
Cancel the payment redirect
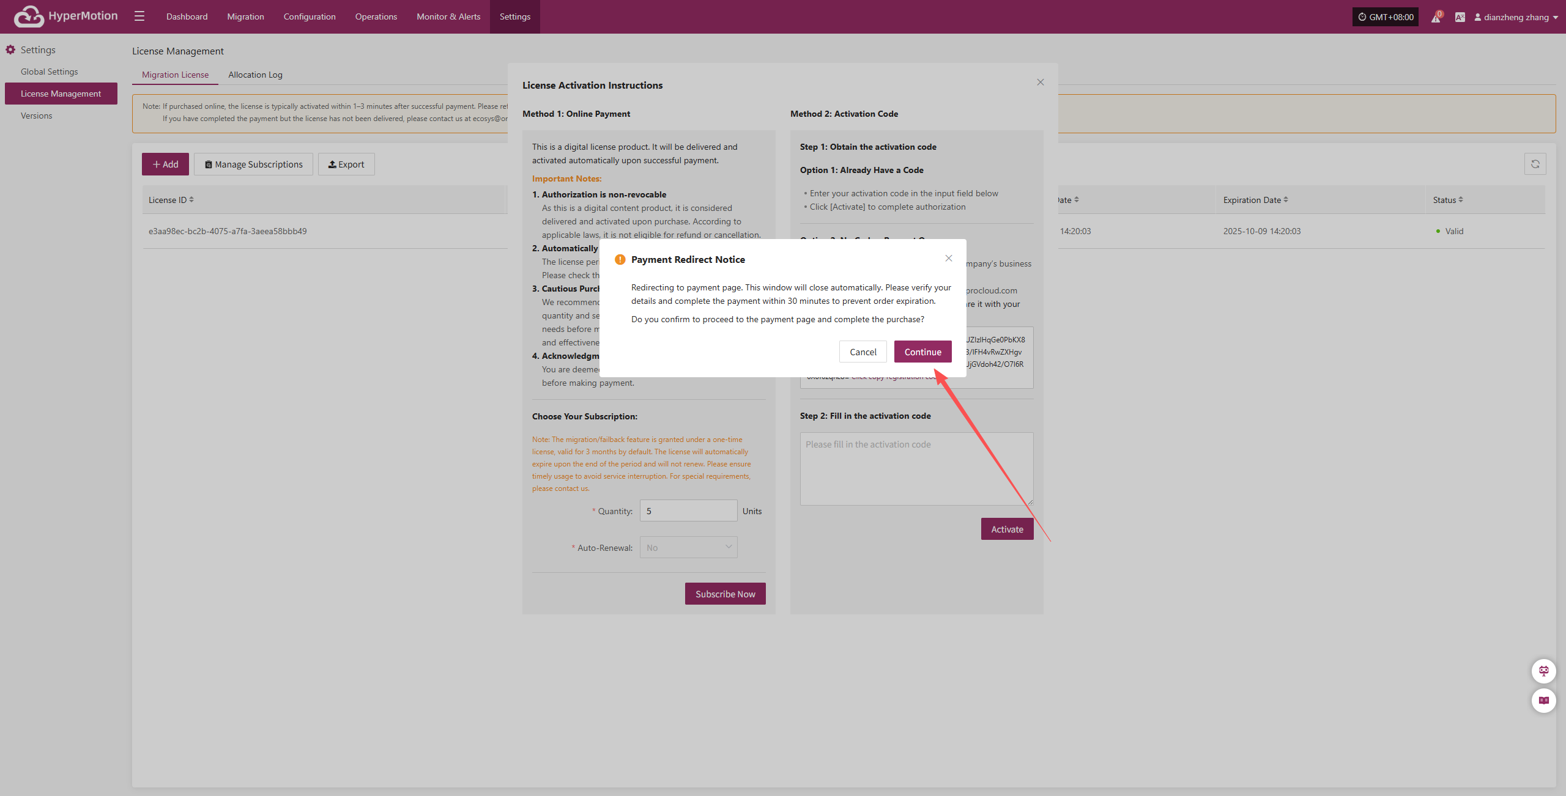pos(863,352)
